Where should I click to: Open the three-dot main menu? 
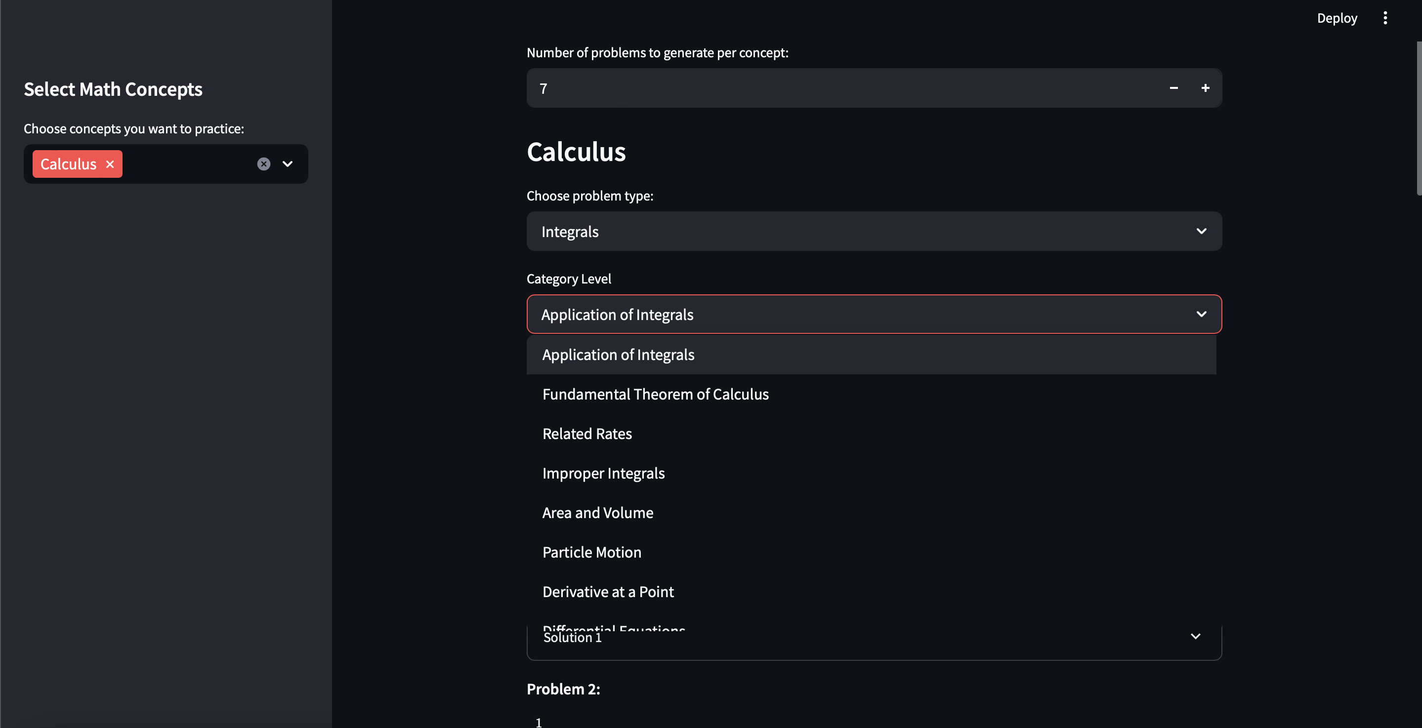1385,18
